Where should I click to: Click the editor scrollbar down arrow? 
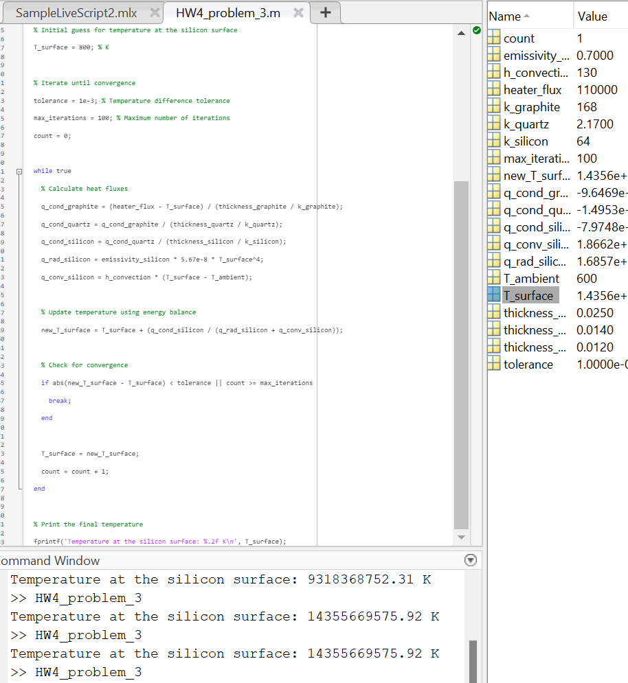tap(461, 537)
